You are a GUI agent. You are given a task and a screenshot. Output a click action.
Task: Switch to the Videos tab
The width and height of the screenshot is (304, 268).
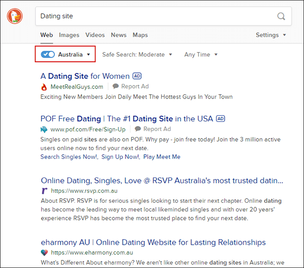(95, 35)
